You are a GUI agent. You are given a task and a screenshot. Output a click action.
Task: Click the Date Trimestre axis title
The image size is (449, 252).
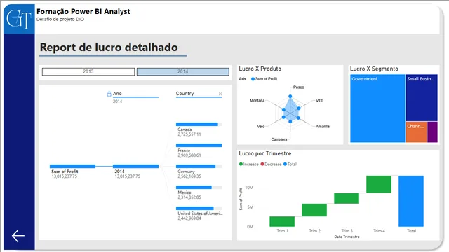[x=347, y=237]
